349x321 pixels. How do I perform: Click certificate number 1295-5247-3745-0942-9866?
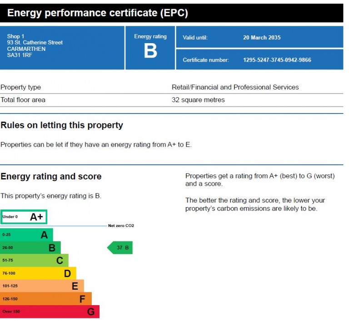pos(277,60)
